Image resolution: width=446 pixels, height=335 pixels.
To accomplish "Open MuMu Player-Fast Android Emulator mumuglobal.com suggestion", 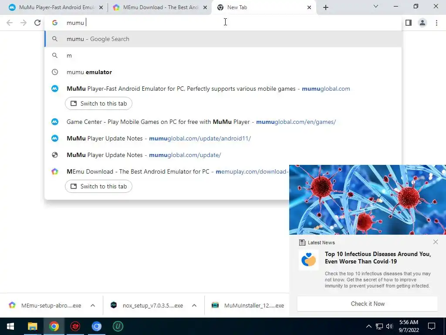I will pyautogui.click(x=223, y=89).
